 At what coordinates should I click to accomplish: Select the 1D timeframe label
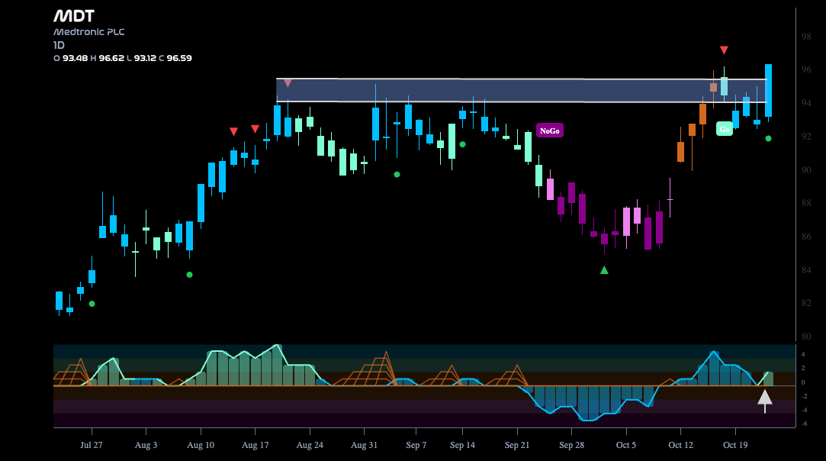point(59,45)
